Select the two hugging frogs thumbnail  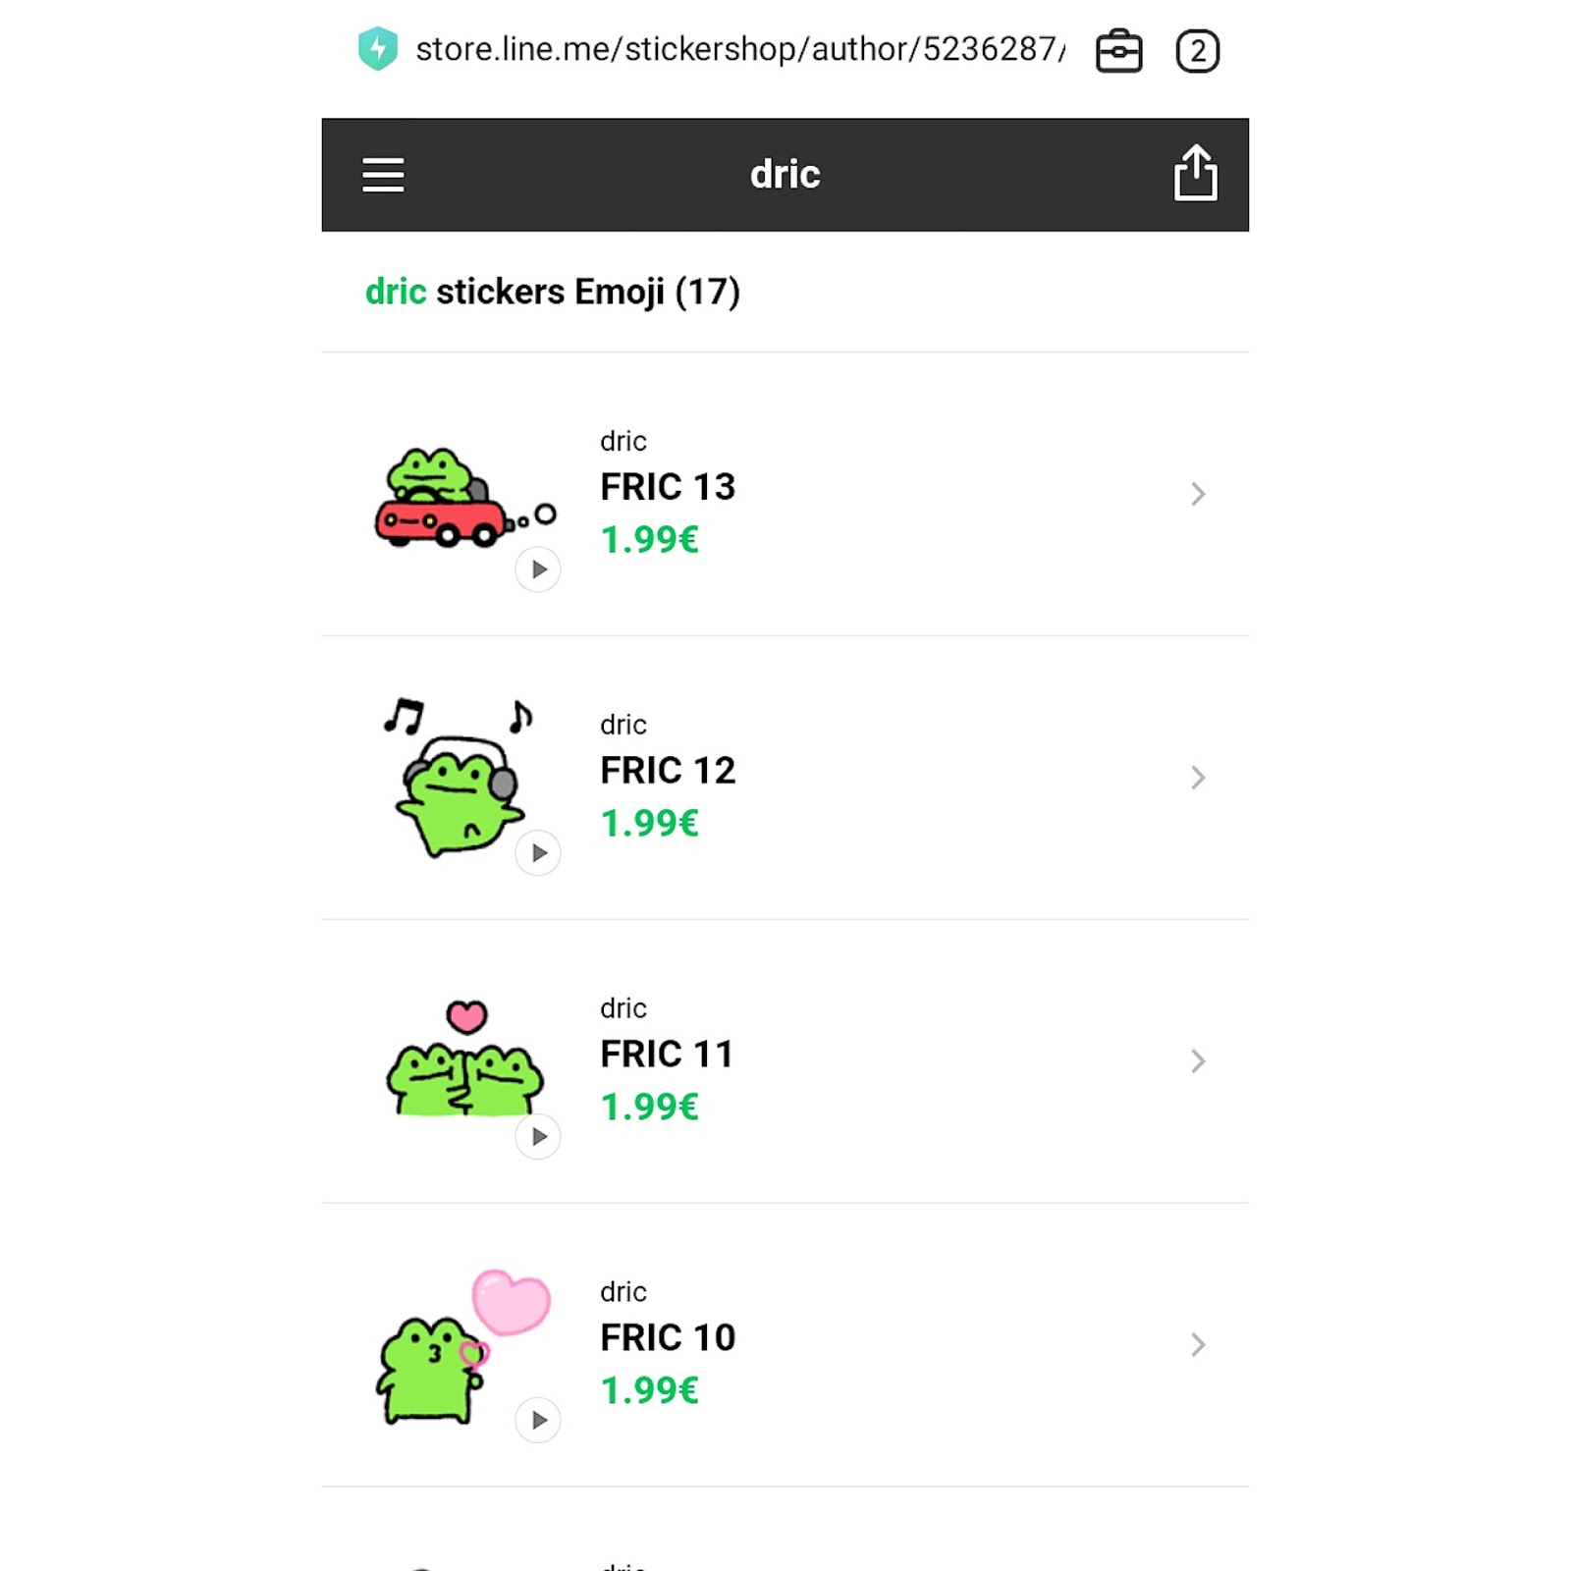tap(464, 1065)
